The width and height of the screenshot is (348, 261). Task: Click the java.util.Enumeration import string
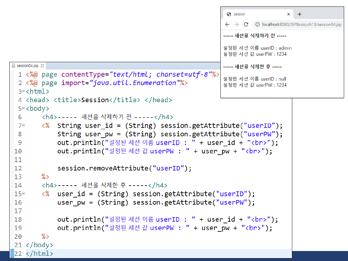(133, 83)
